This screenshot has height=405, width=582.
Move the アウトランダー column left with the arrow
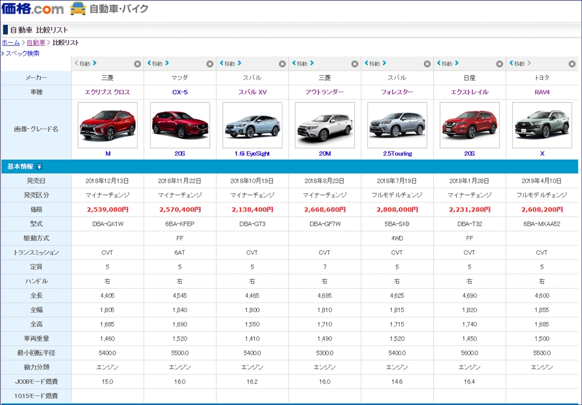[294, 63]
